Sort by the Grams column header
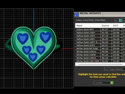This screenshot has height=94, width=125. (106, 26)
